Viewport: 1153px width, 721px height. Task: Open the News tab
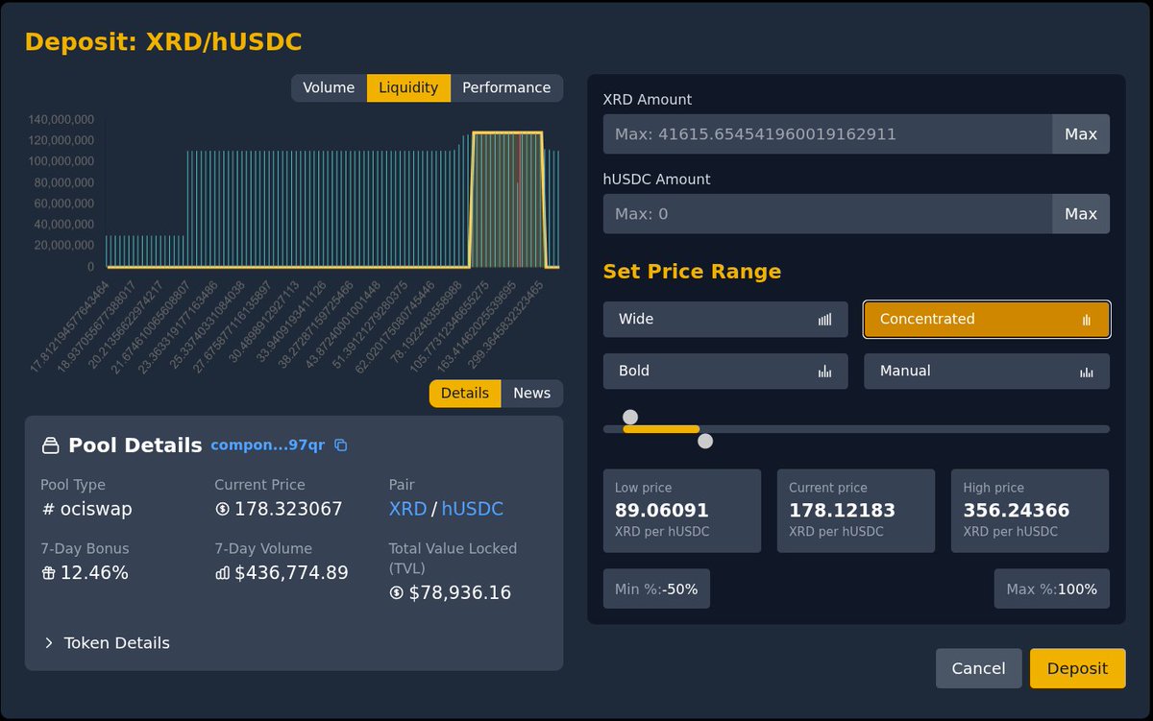coord(532,394)
